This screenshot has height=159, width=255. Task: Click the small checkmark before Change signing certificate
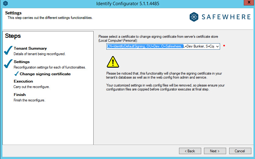(16, 74)
